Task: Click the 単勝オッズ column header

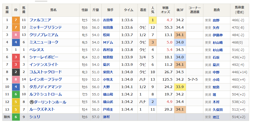Action: pos(165,10)
